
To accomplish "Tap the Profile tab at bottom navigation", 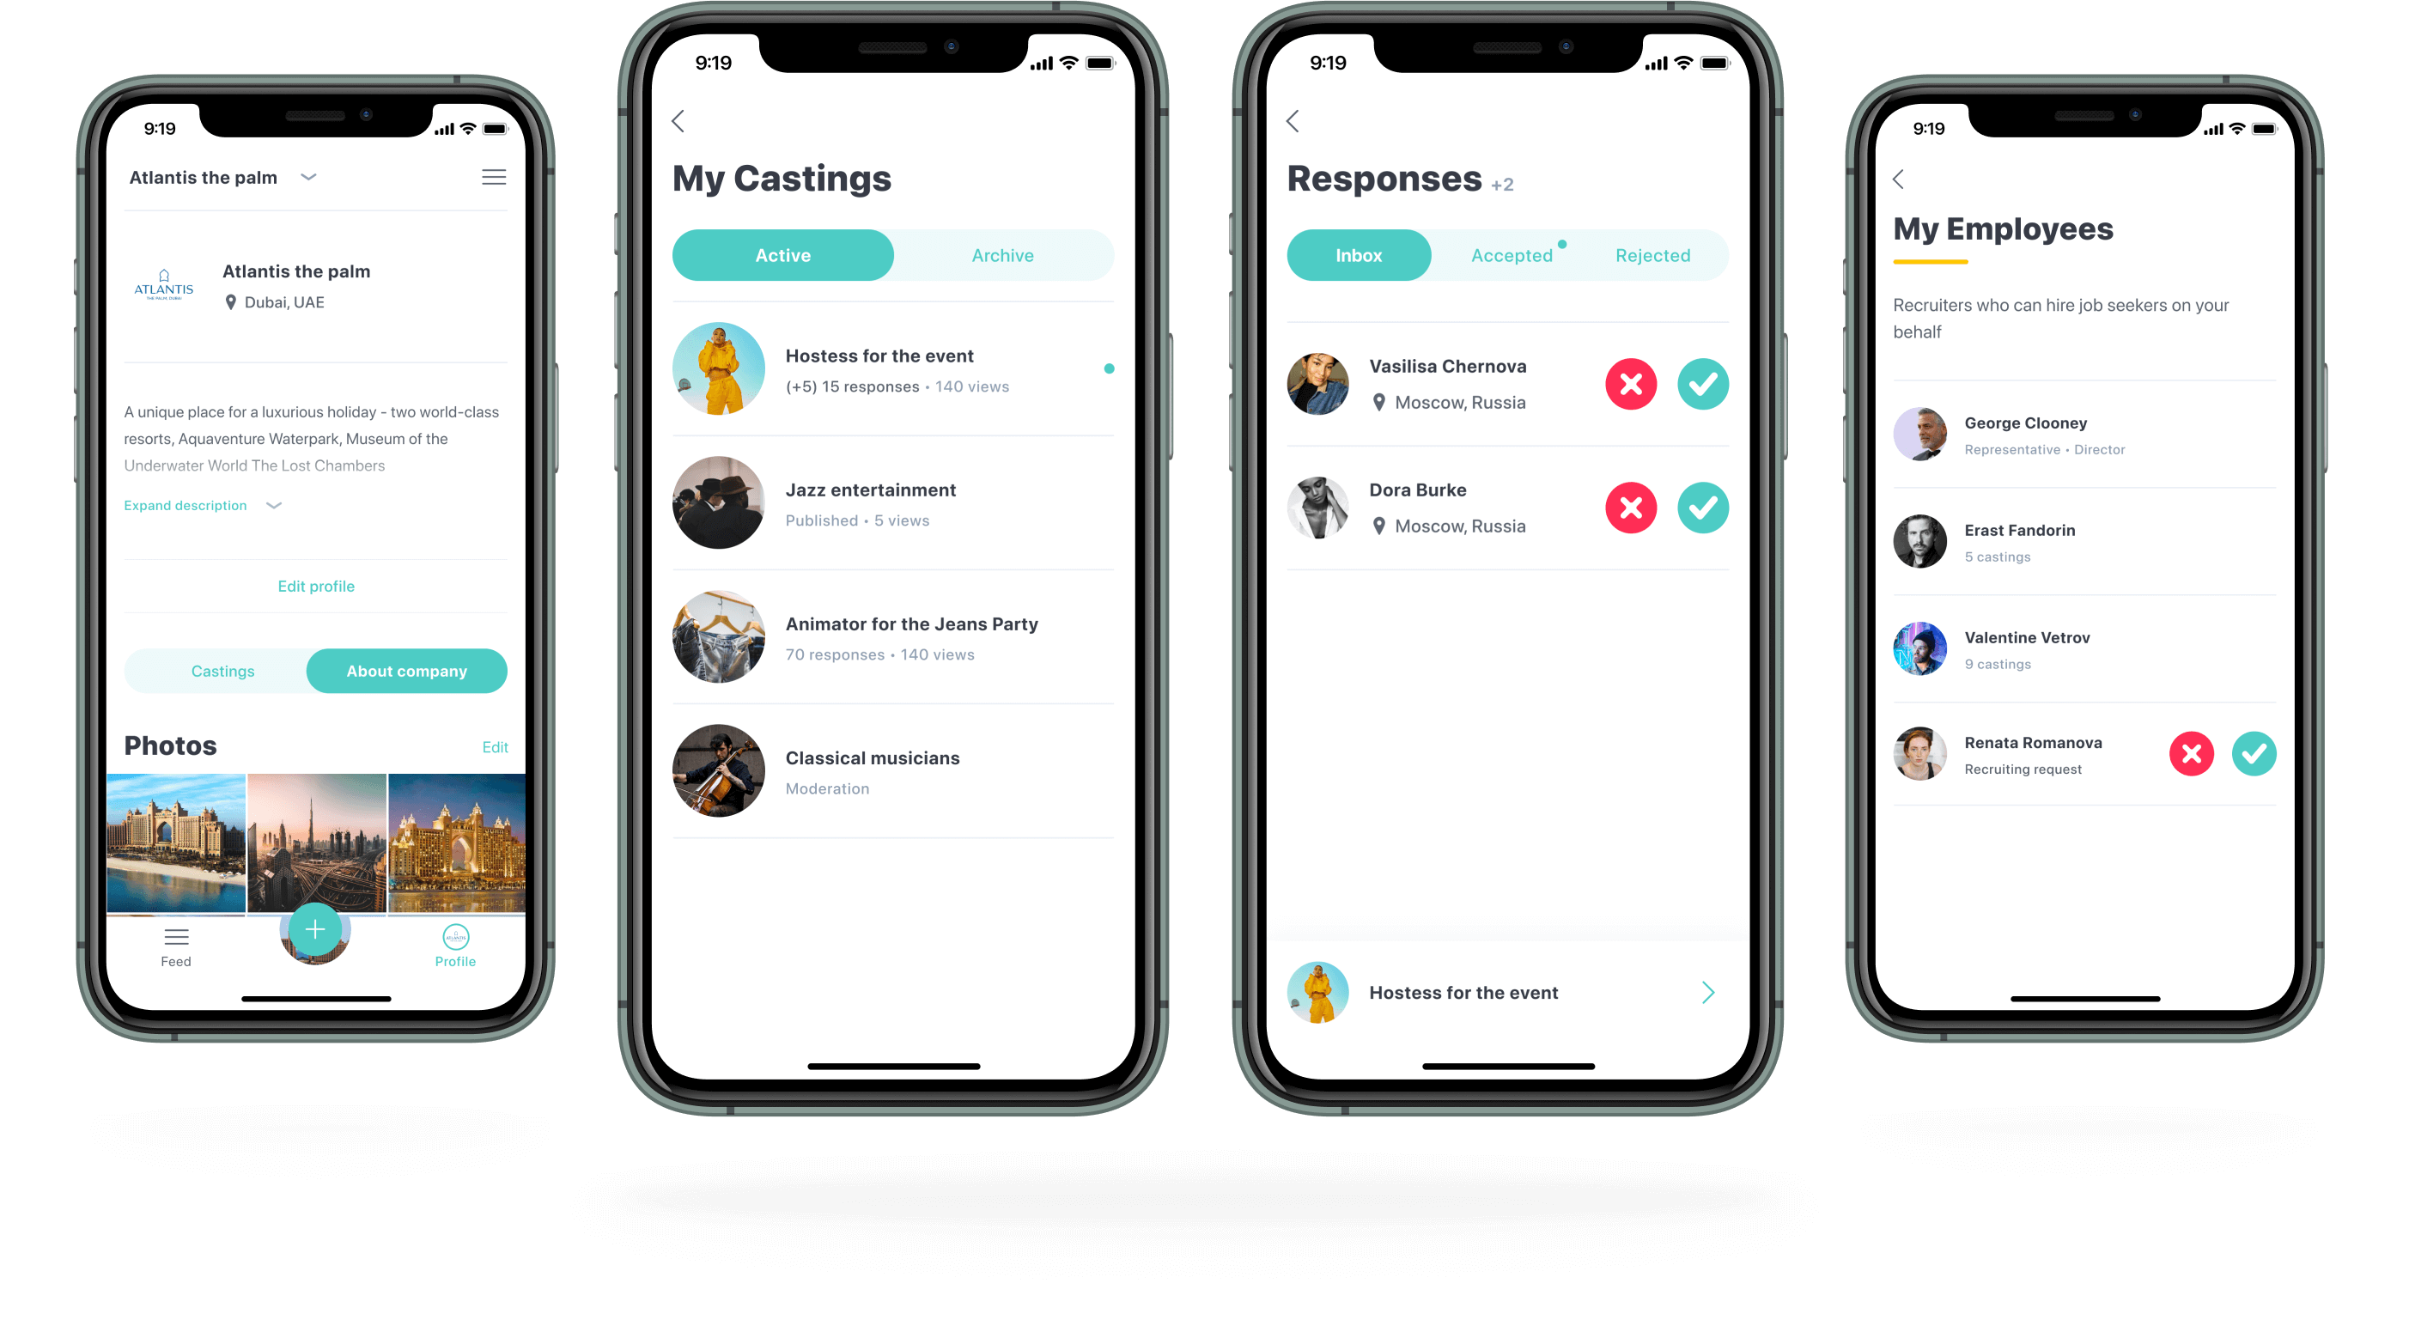I will click(x=452, y=947).
